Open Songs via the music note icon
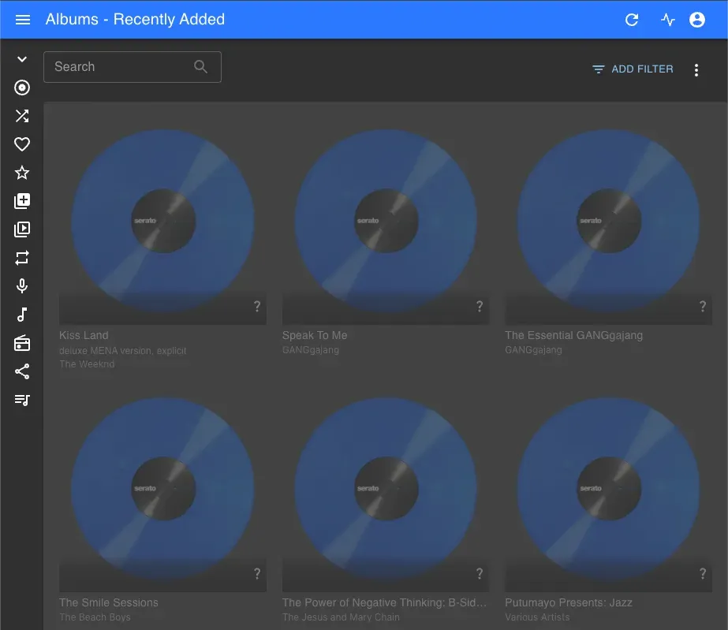This screenshot has width=728, height=630. (22, 315)
